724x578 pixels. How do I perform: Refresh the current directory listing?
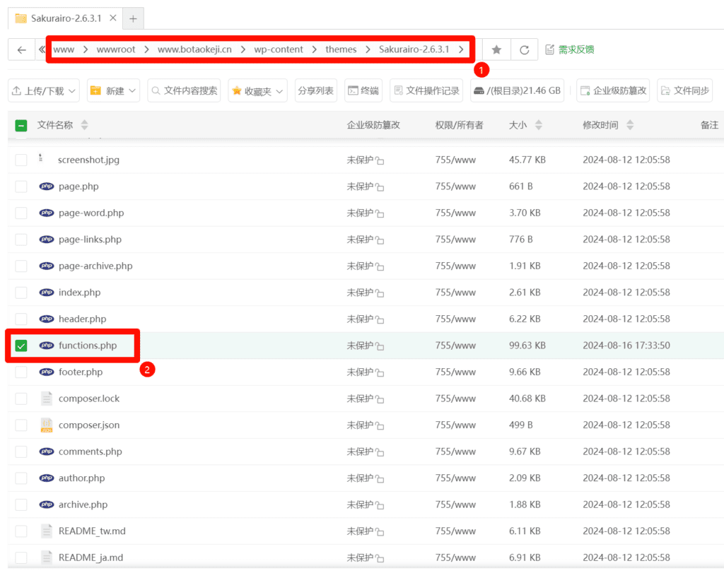coord(524,49)
